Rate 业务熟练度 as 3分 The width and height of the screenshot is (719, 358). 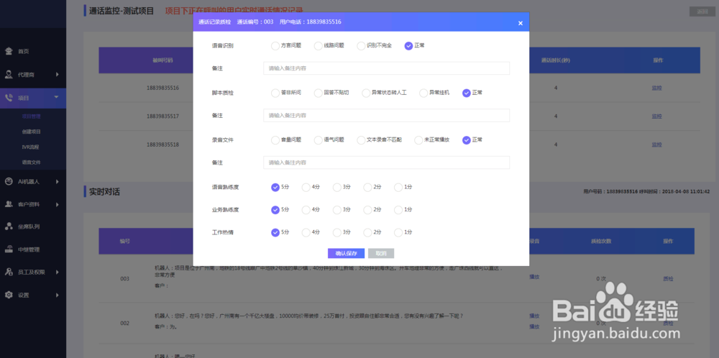337,209
